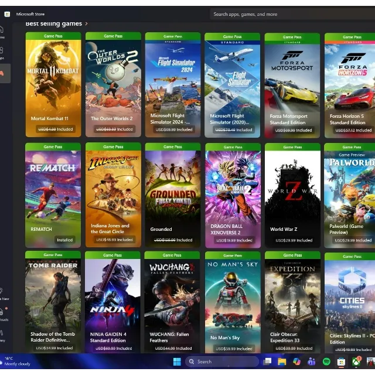Screen dimensions: 375x375
Task: Click the Microsoft Store taskbar icon
Action: 341,362
